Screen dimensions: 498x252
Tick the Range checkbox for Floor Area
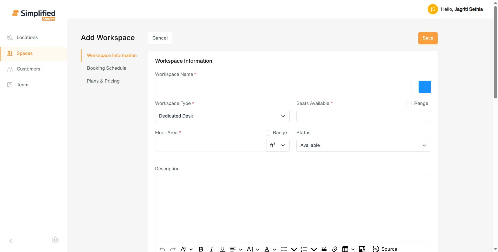click(x=268, y=133)
